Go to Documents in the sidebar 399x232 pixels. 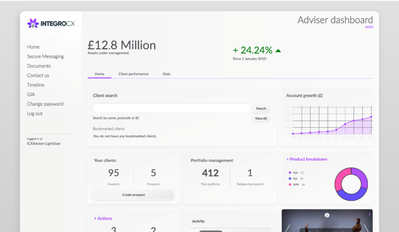39,66
